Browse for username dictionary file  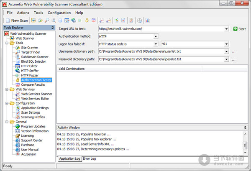point(234,52)
